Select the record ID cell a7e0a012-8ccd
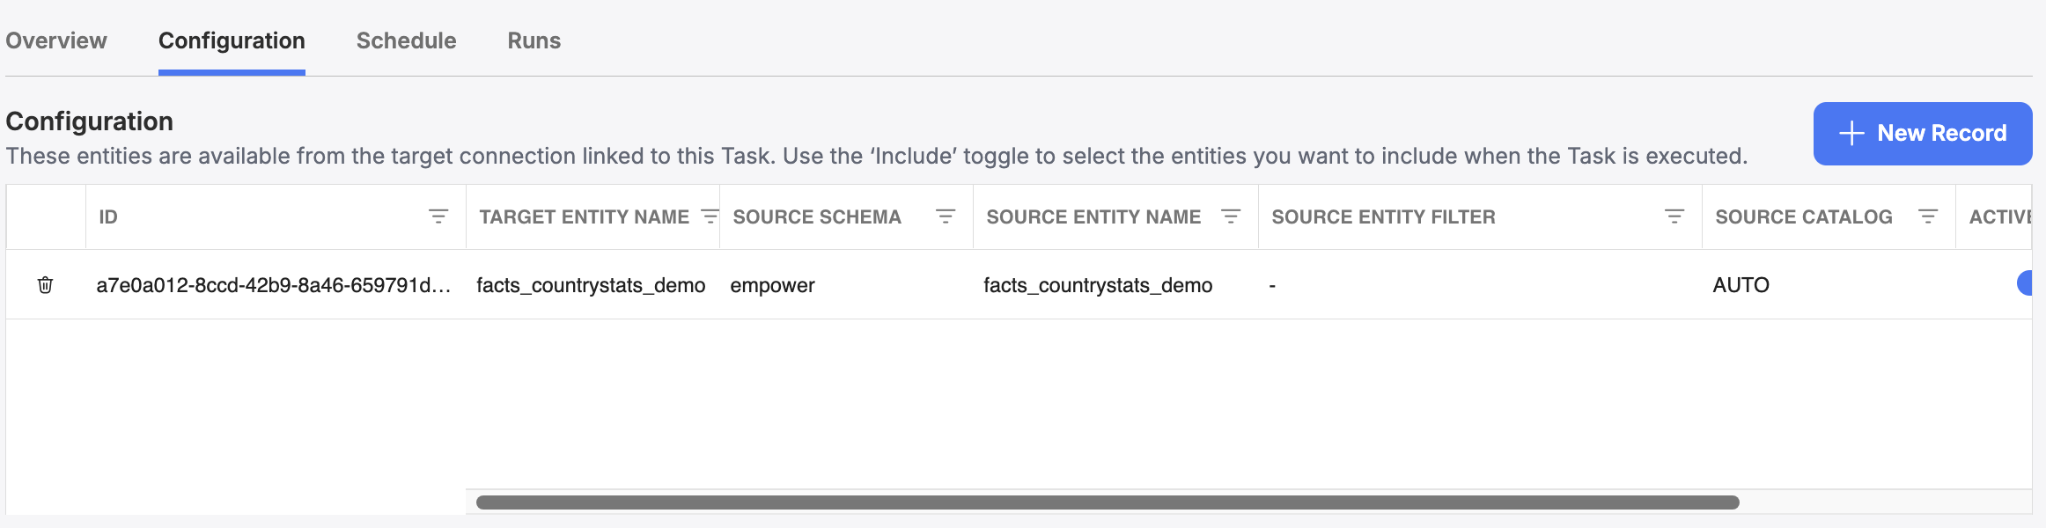Image resolution: width=2046 pixels, height=528 pixels. tap(274, 285)
